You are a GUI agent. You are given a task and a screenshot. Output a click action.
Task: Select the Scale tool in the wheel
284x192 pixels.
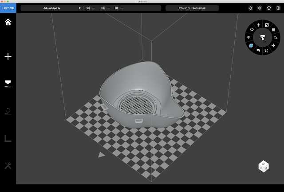[267, 25]
